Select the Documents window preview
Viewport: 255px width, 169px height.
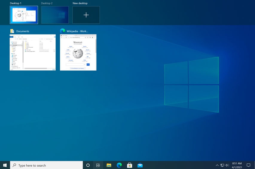point(33,52)
